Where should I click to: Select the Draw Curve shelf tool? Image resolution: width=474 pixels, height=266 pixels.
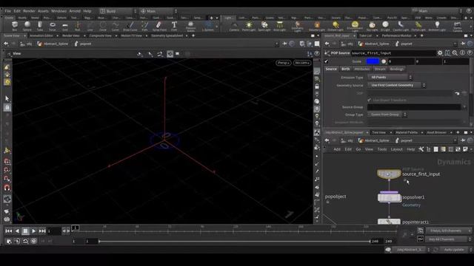130,26
